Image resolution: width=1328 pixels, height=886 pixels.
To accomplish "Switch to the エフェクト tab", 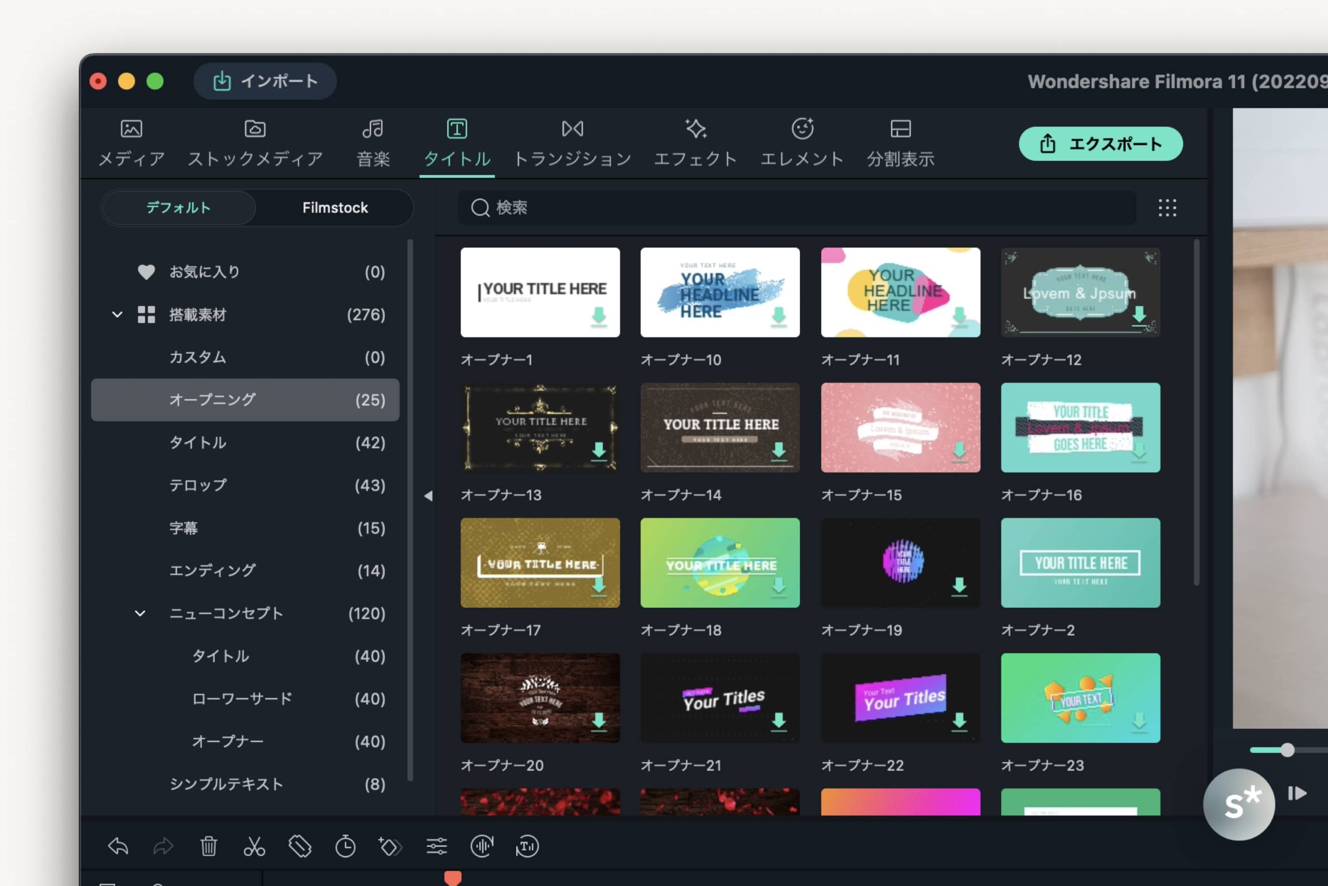I will tap(695, 144).
